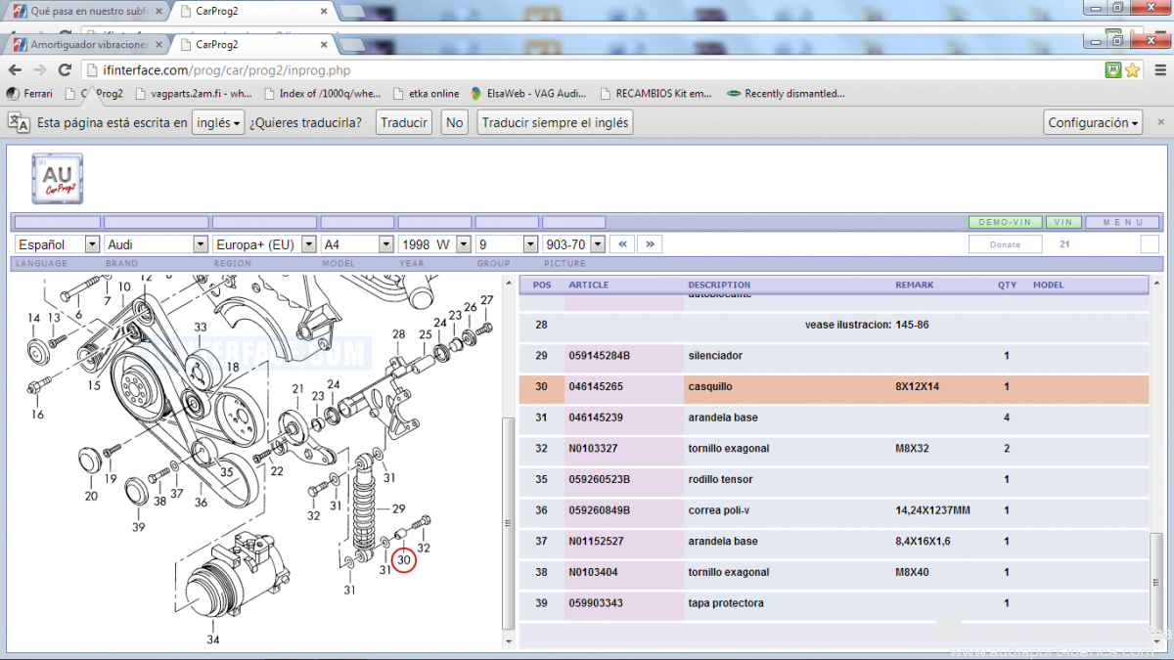Viewport: 1174px width, 660px height.
Task: Bookmark this page with the star icon
Action: coord(1132,70)
